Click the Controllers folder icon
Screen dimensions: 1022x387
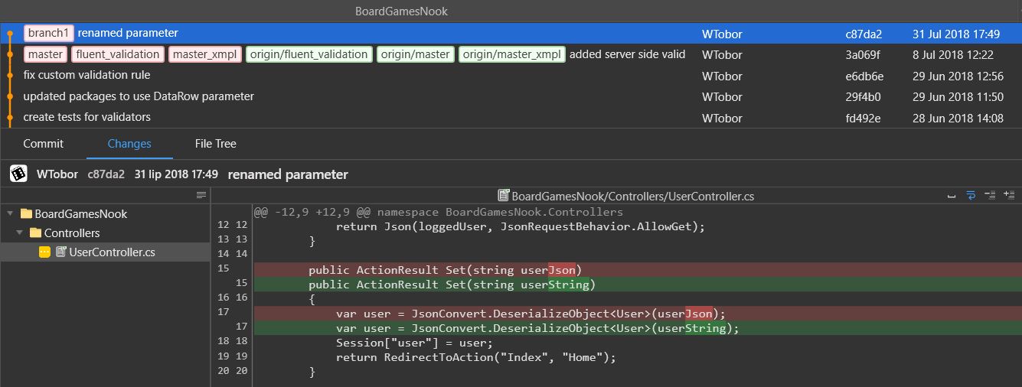(35, 233)
